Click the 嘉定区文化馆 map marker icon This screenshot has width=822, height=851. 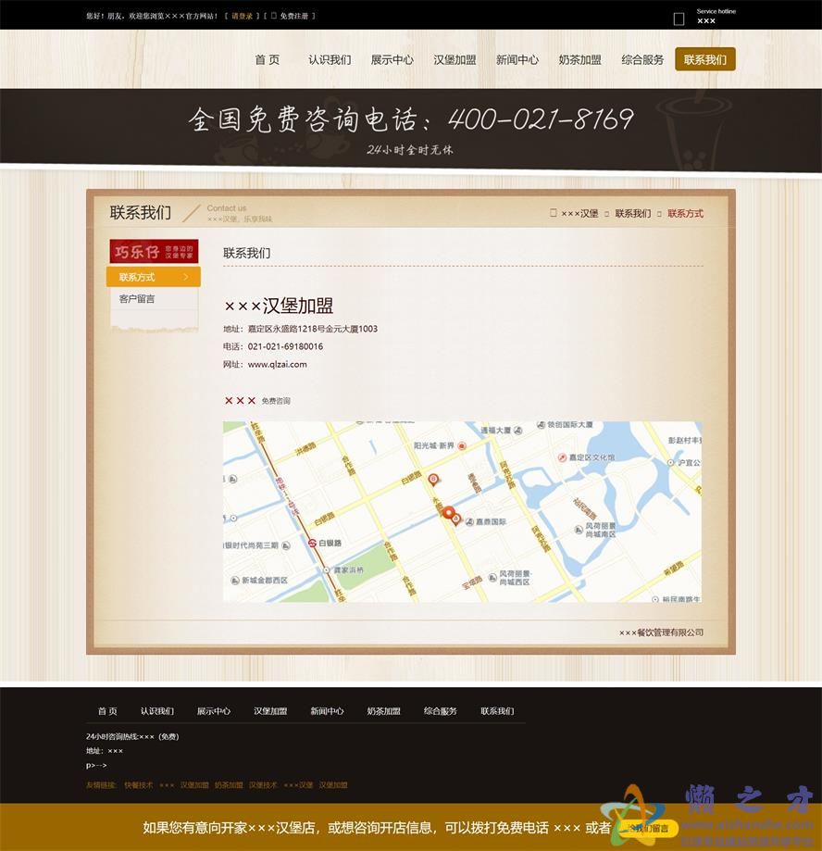pyautogui.click(x=561, y=457)
